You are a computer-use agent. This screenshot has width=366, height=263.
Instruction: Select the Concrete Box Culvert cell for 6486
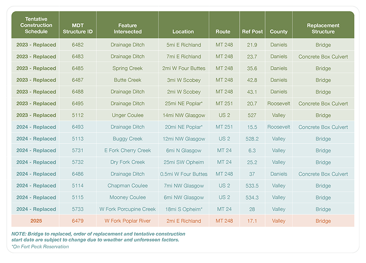click(323, 174)
